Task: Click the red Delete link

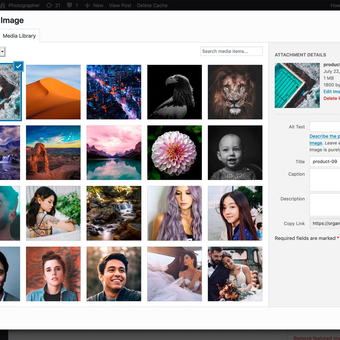Action: click(x=331, y=98)
